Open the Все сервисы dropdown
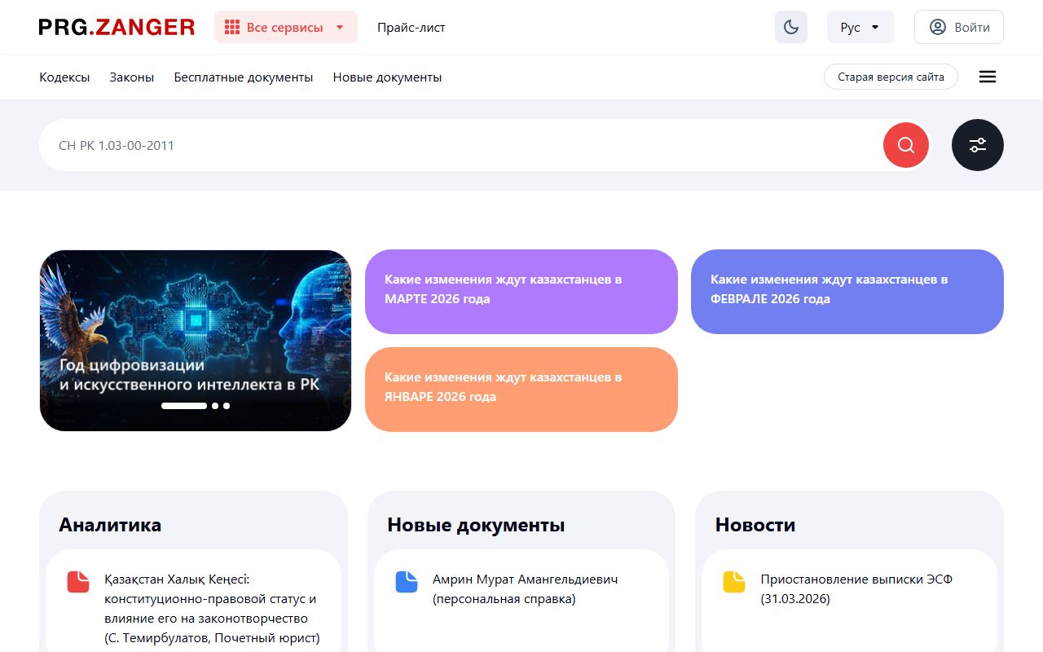The height and width of the screenshot is (652, 1043). pos(286,26)
